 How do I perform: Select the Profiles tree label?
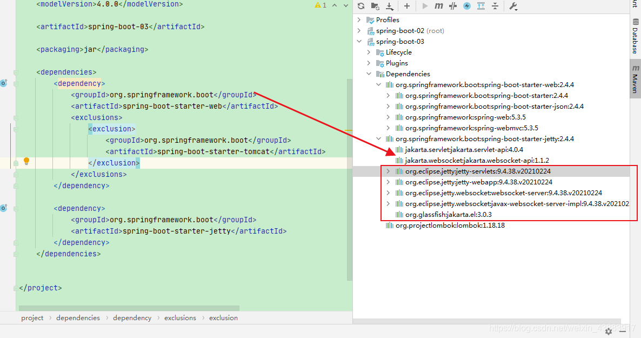point(388,19)
